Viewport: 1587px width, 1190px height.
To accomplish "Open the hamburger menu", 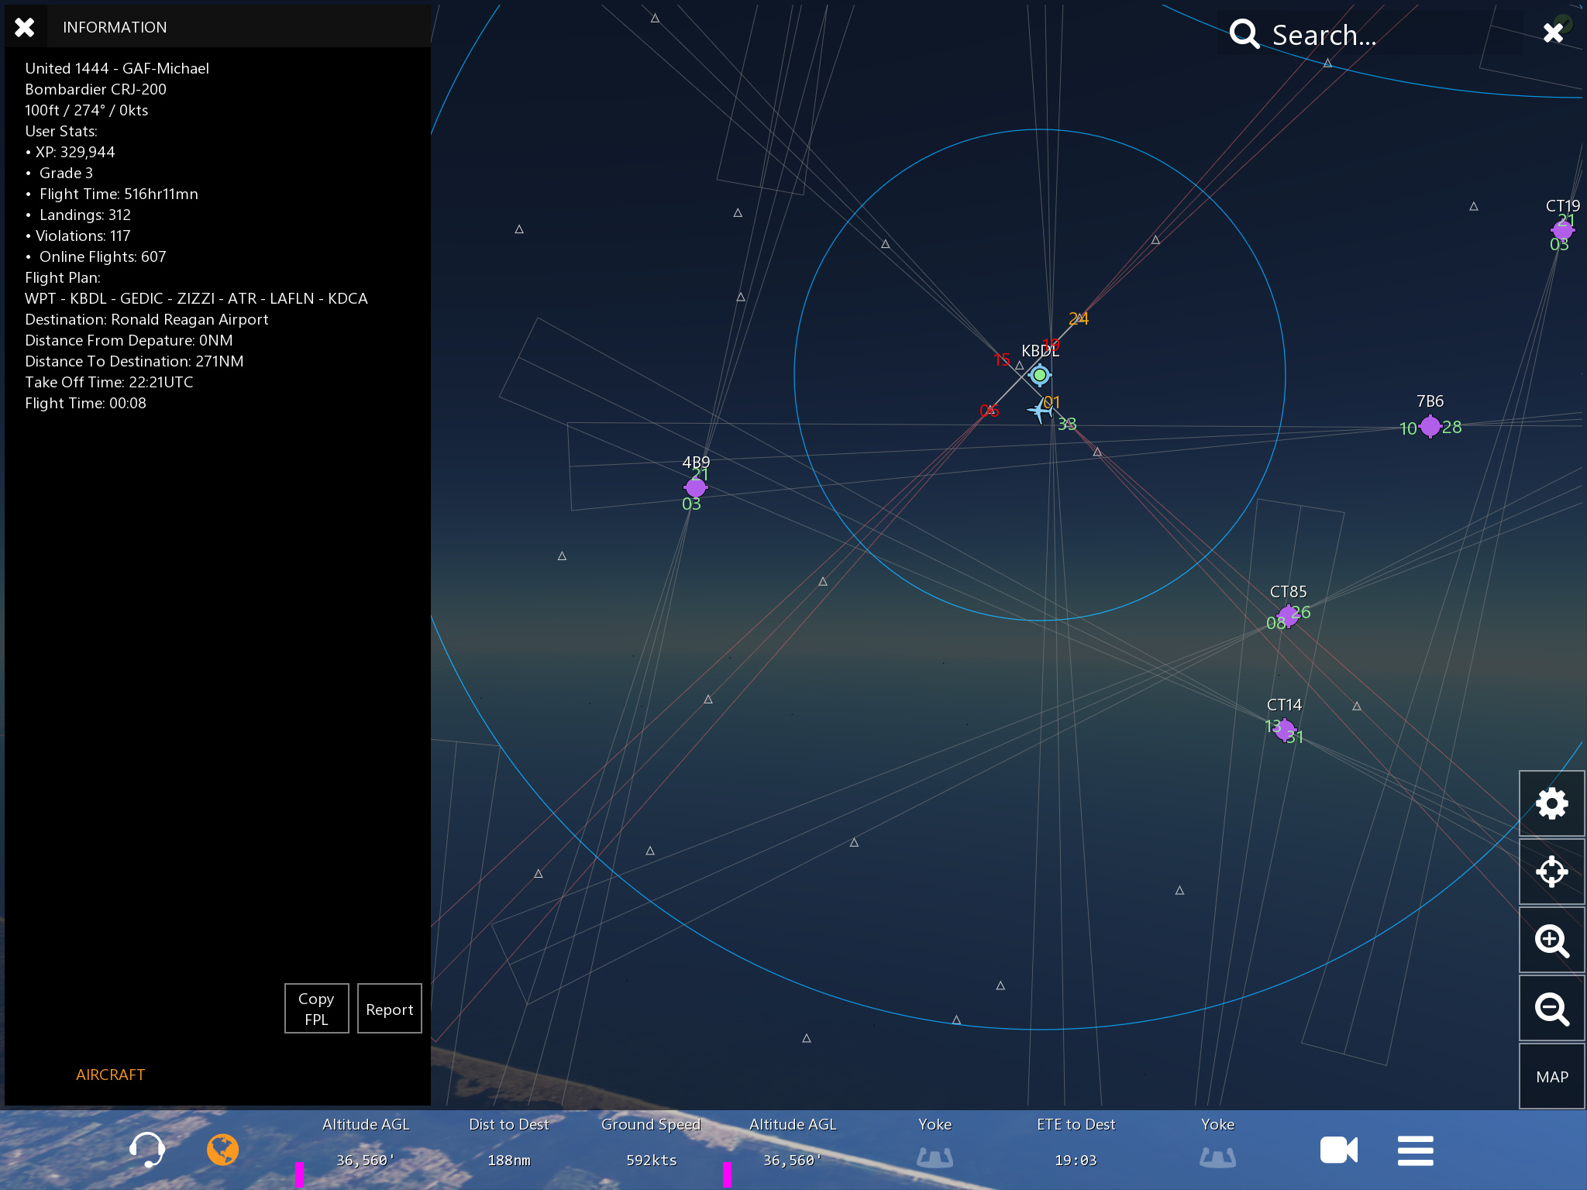I will pos(1415,1150).
